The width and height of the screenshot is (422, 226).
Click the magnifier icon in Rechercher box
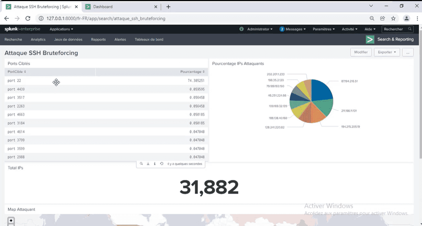point(410,29)
